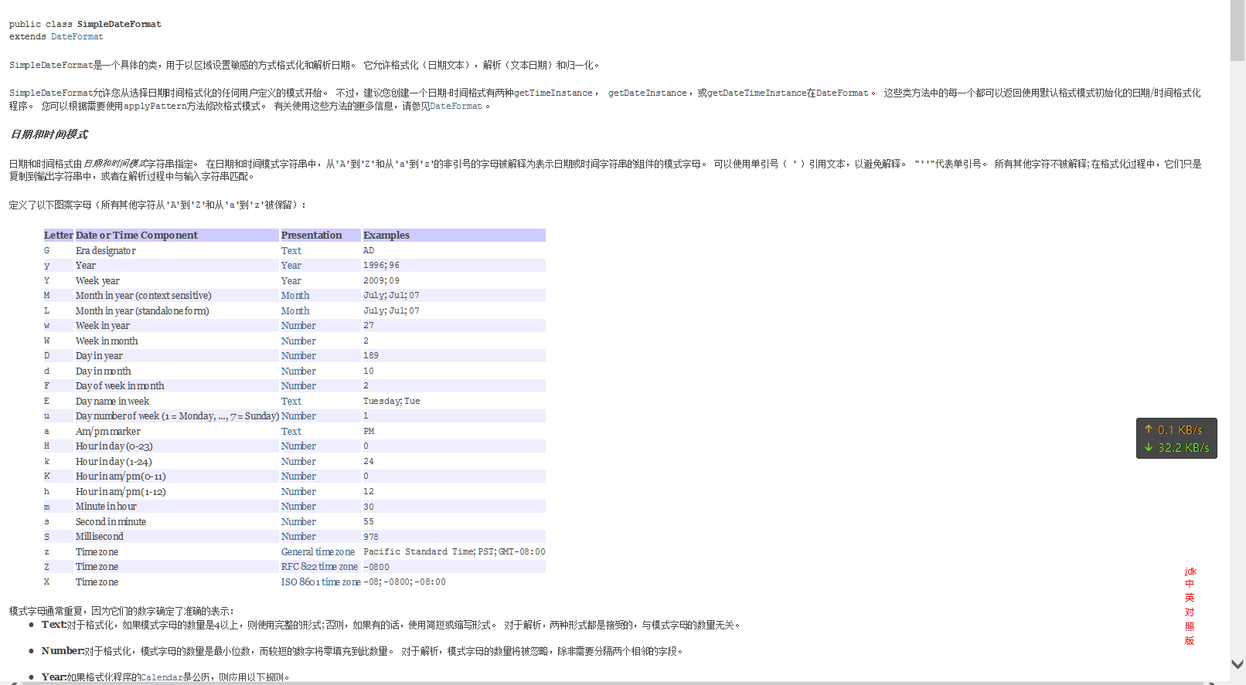Click the 'Year:' bullet label
This screenshot has width=1246, height=685.
[53, 677]
